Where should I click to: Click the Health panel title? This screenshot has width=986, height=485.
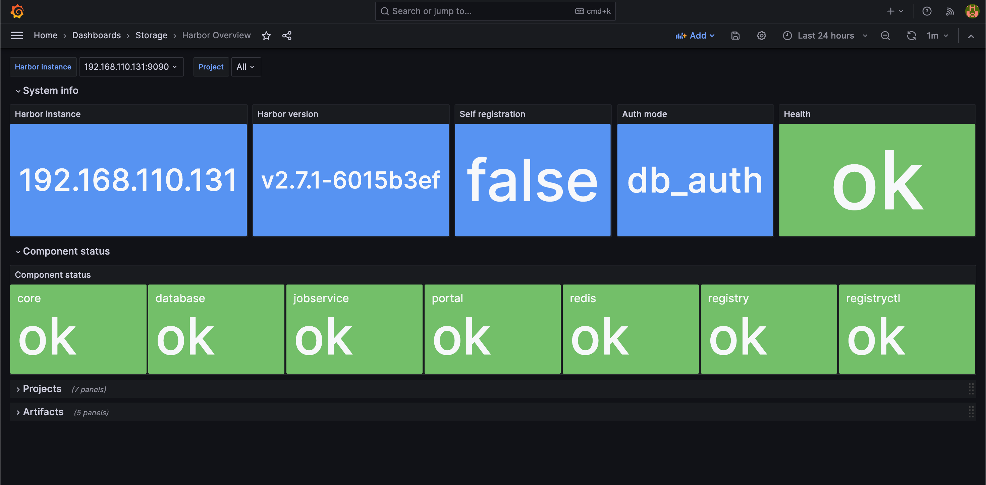[x=797, y=114]
